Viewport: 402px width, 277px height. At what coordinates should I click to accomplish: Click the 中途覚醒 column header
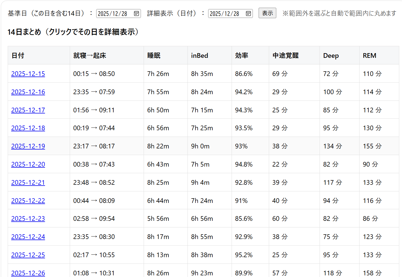tap(285, 56)
